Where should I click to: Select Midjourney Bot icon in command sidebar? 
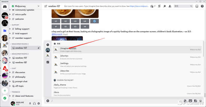[48, 56]
